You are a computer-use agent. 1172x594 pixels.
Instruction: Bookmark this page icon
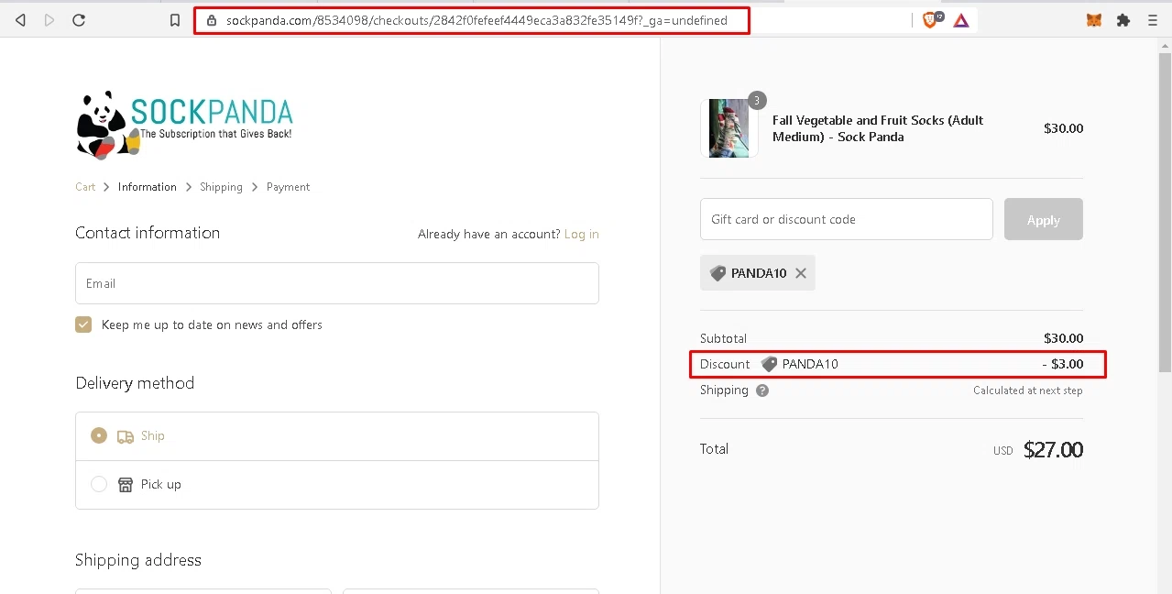pos(175,20)
